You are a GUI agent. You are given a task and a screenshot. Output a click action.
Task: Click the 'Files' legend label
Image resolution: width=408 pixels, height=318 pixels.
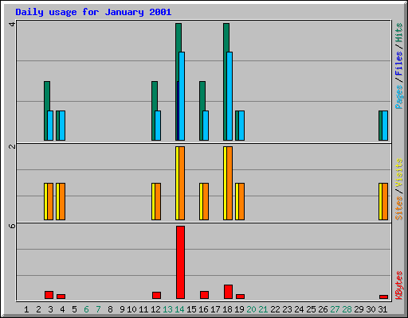(x=398, y=64)
